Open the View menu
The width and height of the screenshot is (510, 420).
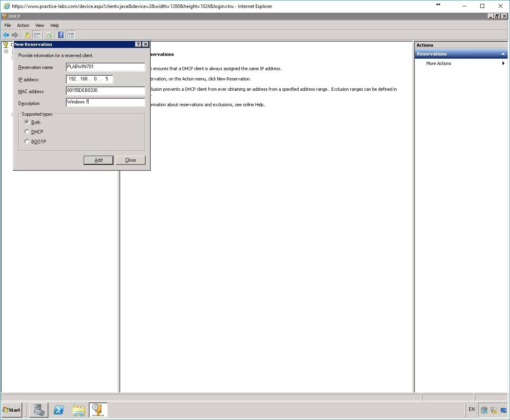(40, 25)
